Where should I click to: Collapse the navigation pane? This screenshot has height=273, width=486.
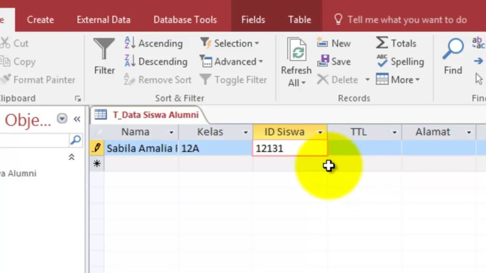click(77, 119)
